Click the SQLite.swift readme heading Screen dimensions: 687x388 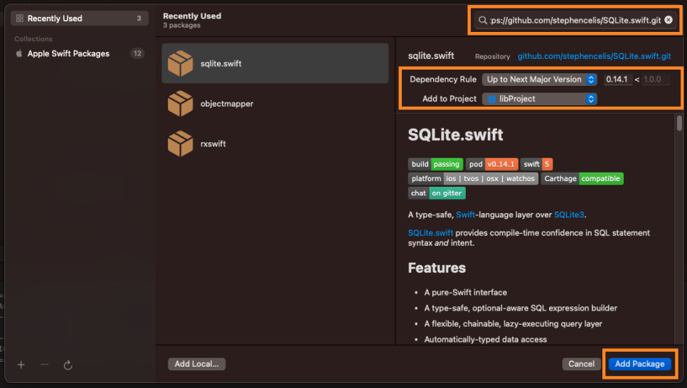tap(455, 135)
